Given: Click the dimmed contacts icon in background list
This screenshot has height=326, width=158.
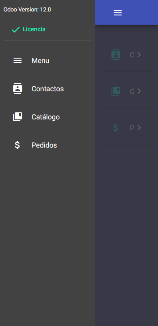Looking at the screenshot, I should [x=116, y=55].
